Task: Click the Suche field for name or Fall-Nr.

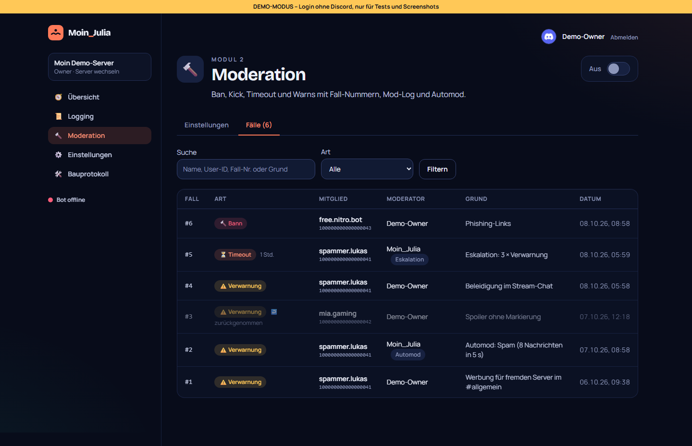Action: pos(246,169)
